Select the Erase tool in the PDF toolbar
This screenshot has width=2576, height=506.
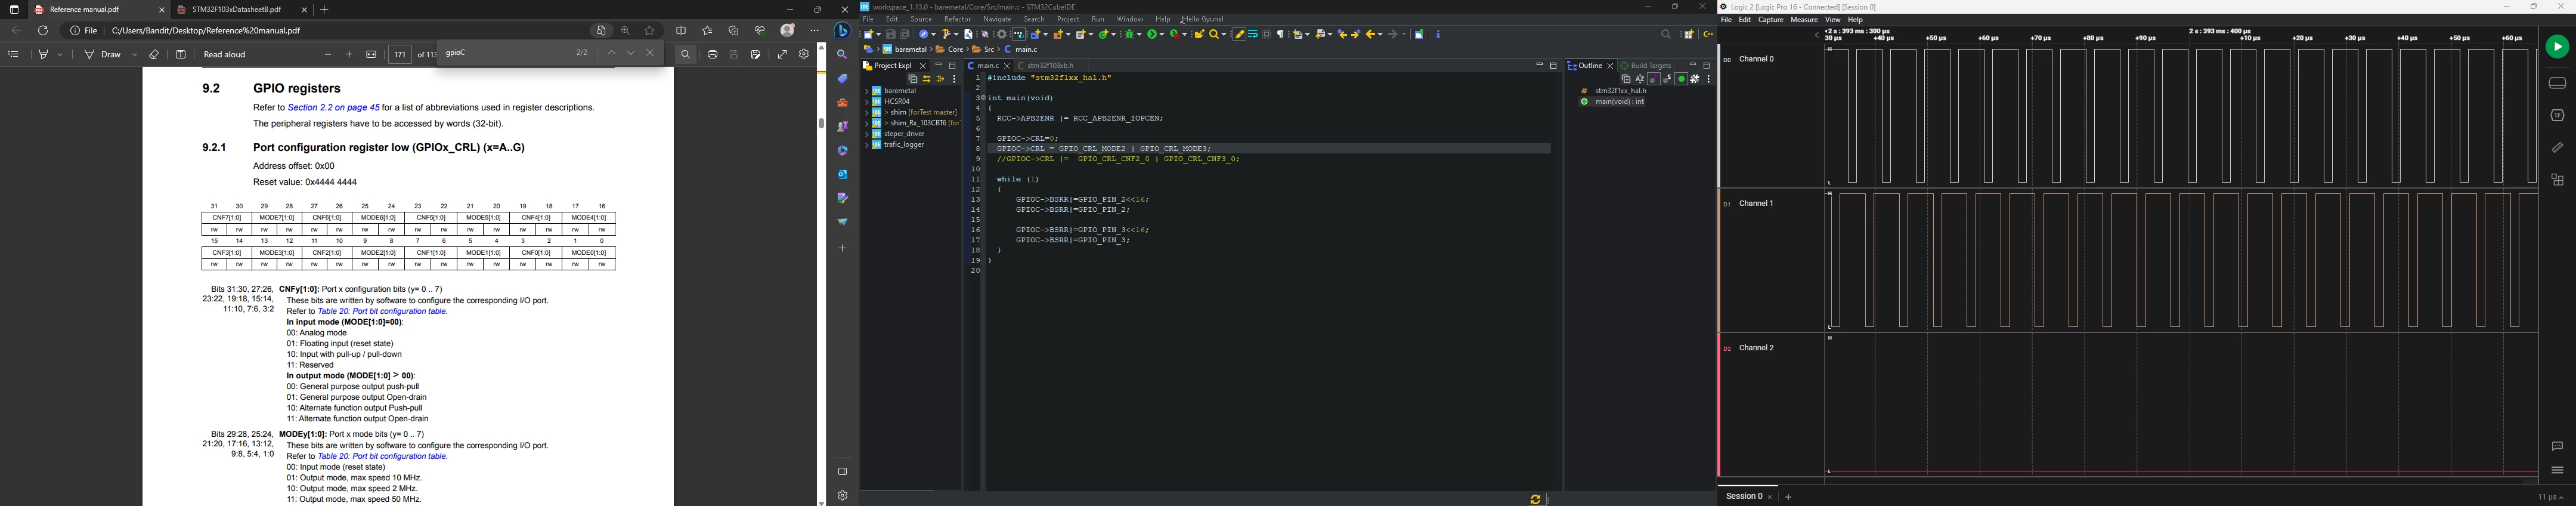154,55
